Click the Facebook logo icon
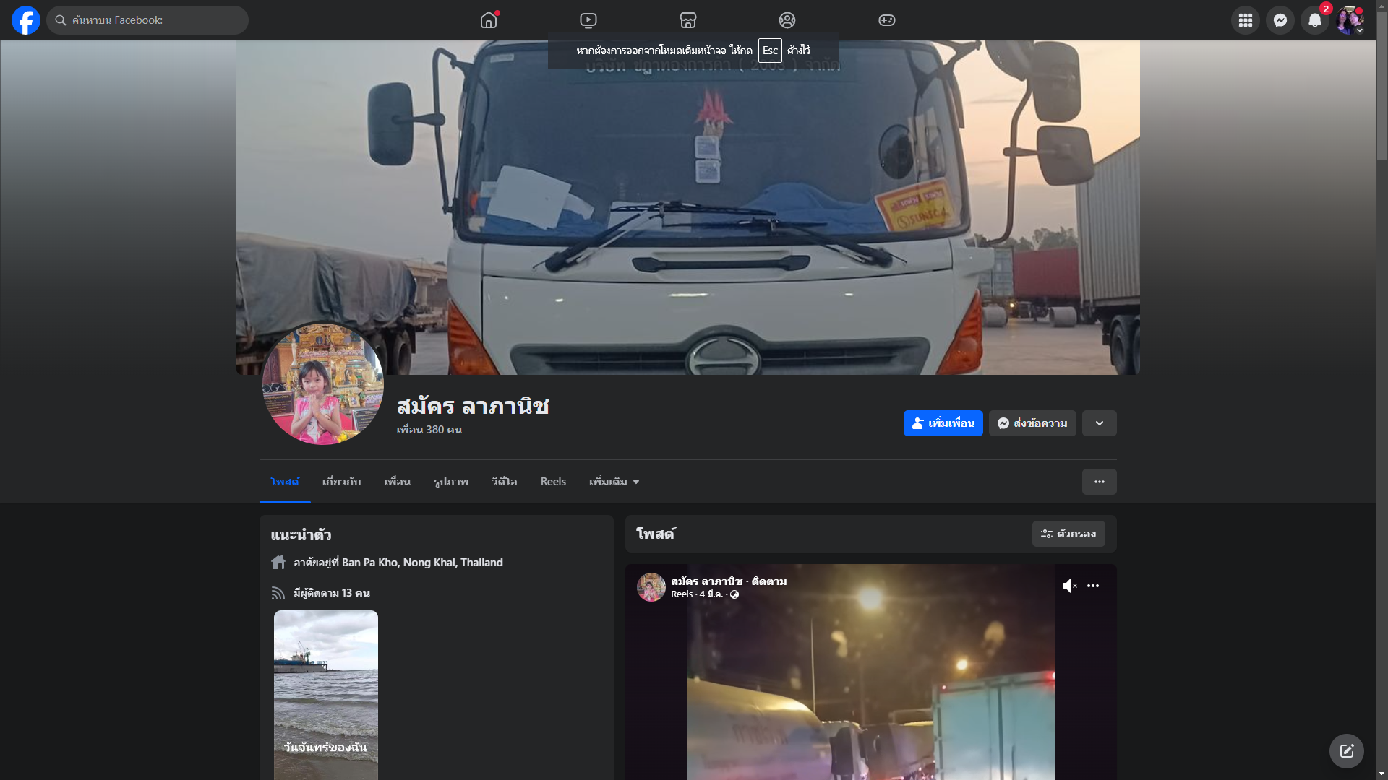 26,20
